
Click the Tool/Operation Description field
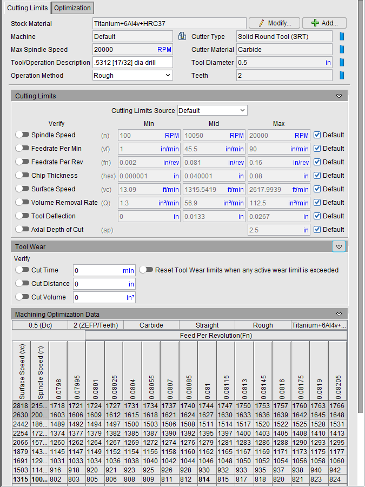(x=132, y=62)
